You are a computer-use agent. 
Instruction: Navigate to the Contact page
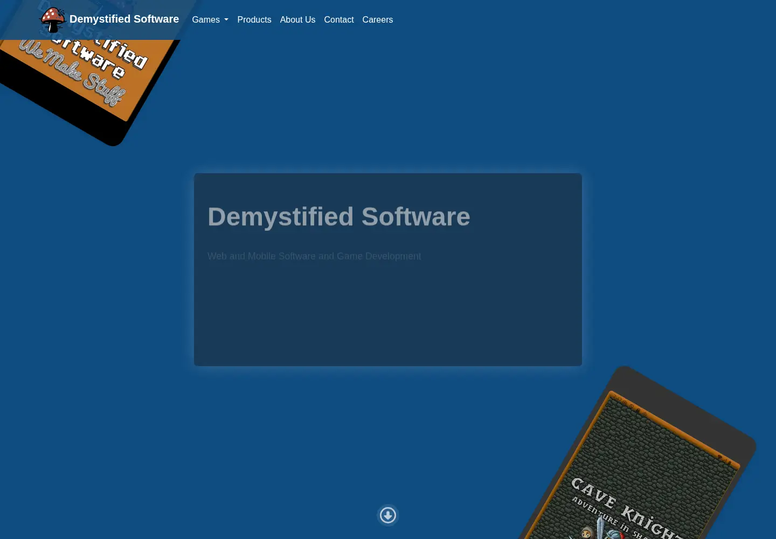[339, 19]
